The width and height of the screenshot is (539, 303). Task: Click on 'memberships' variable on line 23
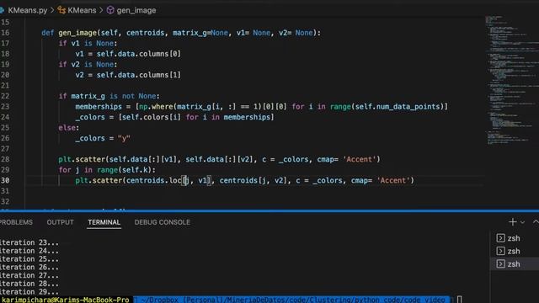click(x=99, y=107)
